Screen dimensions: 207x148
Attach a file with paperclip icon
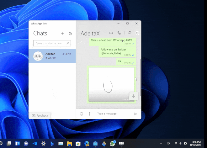pyautogui.click(x=89, y=114)
